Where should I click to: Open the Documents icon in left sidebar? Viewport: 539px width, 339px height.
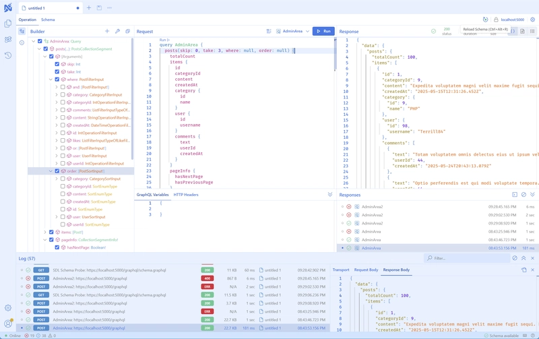(x=8, y=24)
